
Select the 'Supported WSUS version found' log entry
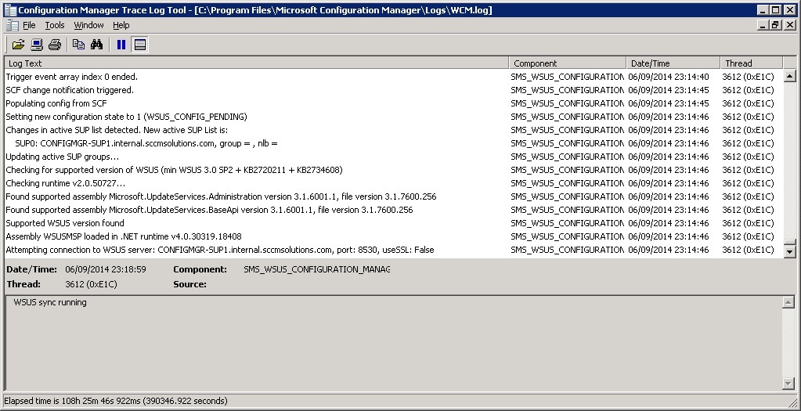[65, 223]
